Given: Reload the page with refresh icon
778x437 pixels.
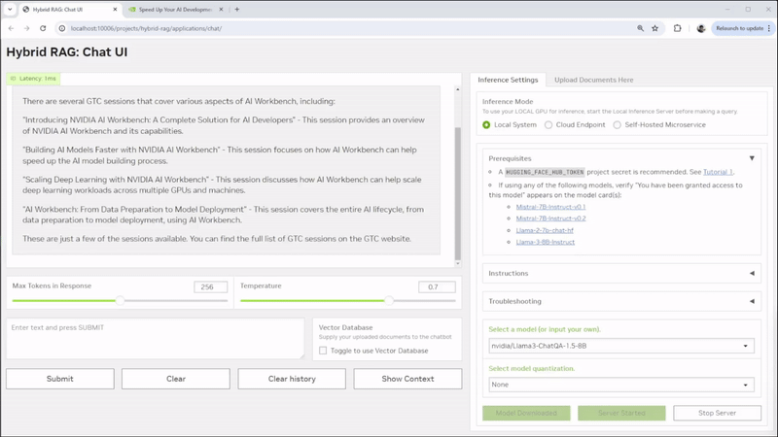Looking at the screenshot, I should coord(43,28).
